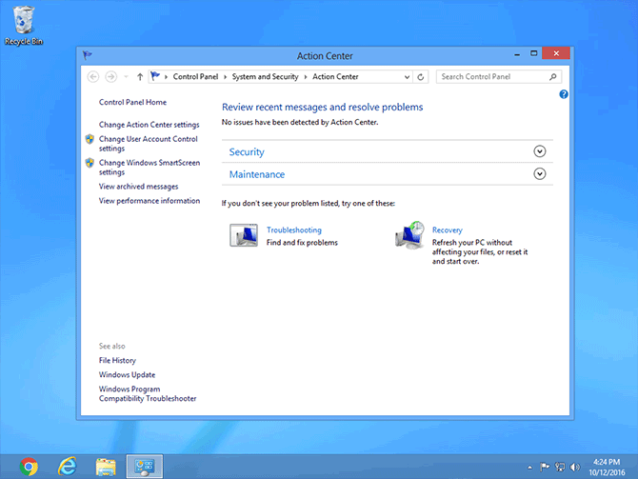Select Action Center breadcrumb item
The height and width of the screenshot is (479, 638).
click(335, 76)
